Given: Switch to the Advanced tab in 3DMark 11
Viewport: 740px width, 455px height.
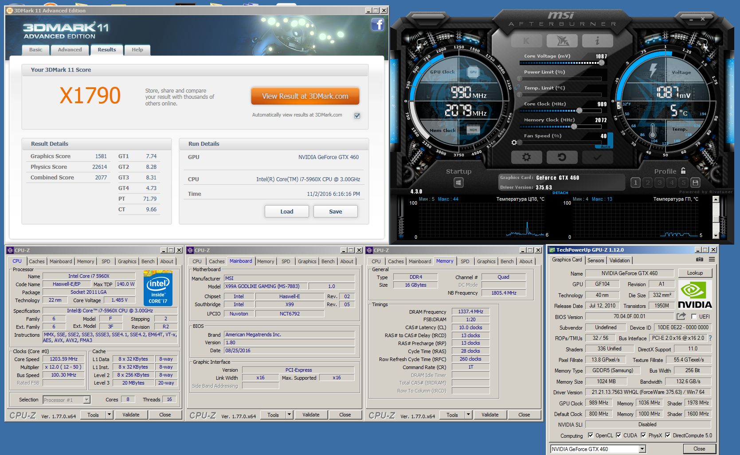Looking at the screenshot, I should point(70,50).
